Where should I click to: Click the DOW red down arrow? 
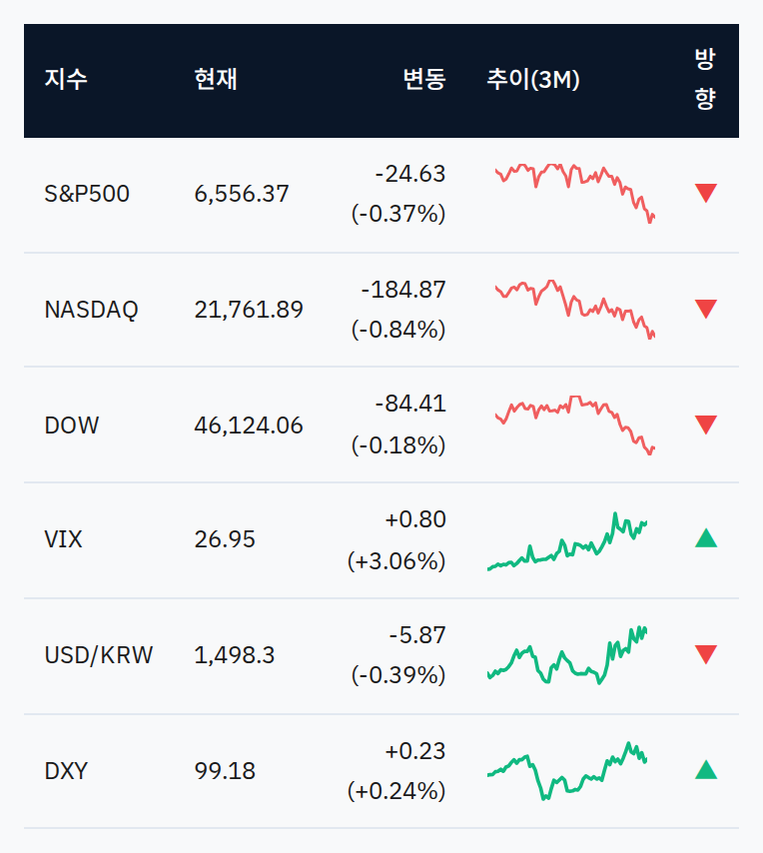(706, 425)
